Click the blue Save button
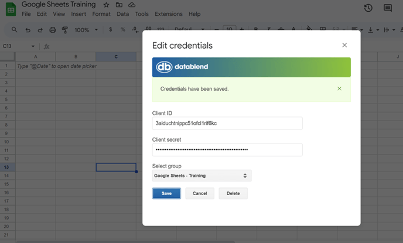This screenshot has height=243, width=403. 166,193
